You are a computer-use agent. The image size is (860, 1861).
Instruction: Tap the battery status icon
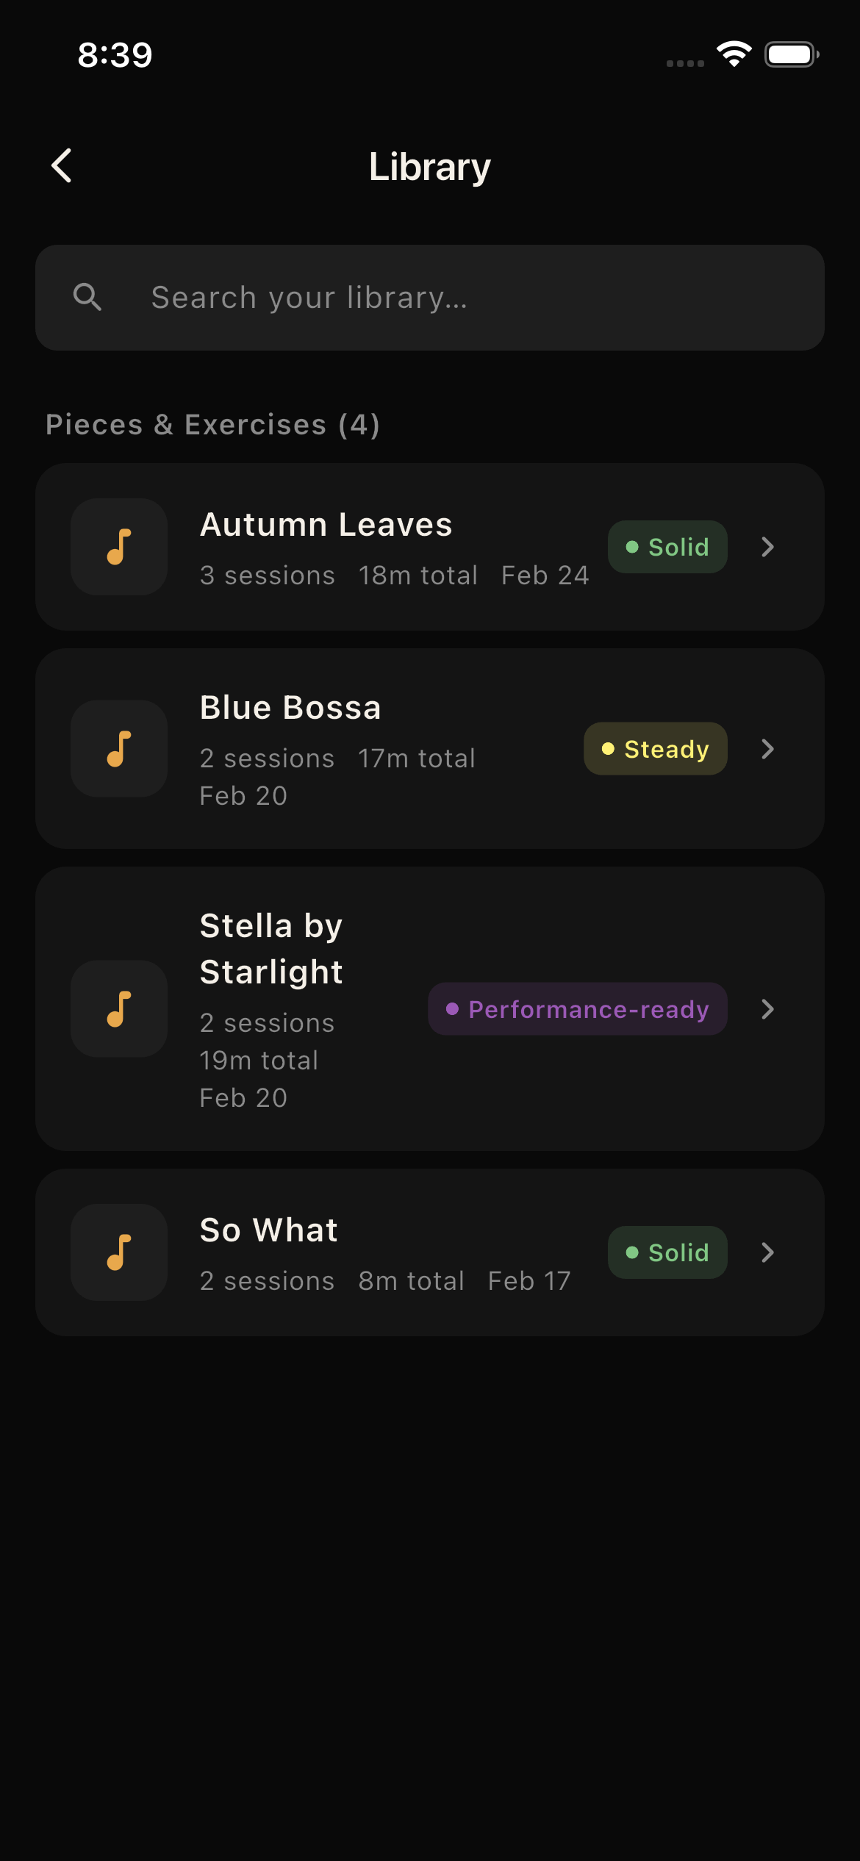click(791, 54)
